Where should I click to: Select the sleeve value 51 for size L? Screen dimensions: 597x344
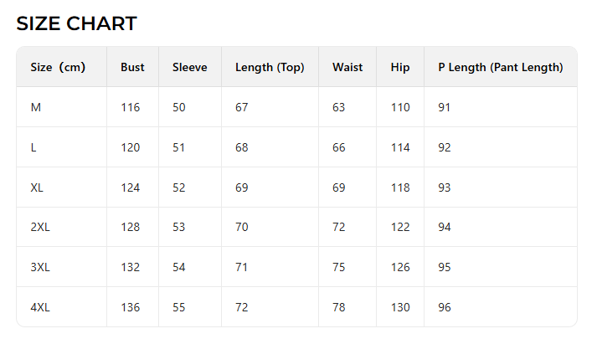(x=179, y=147)
